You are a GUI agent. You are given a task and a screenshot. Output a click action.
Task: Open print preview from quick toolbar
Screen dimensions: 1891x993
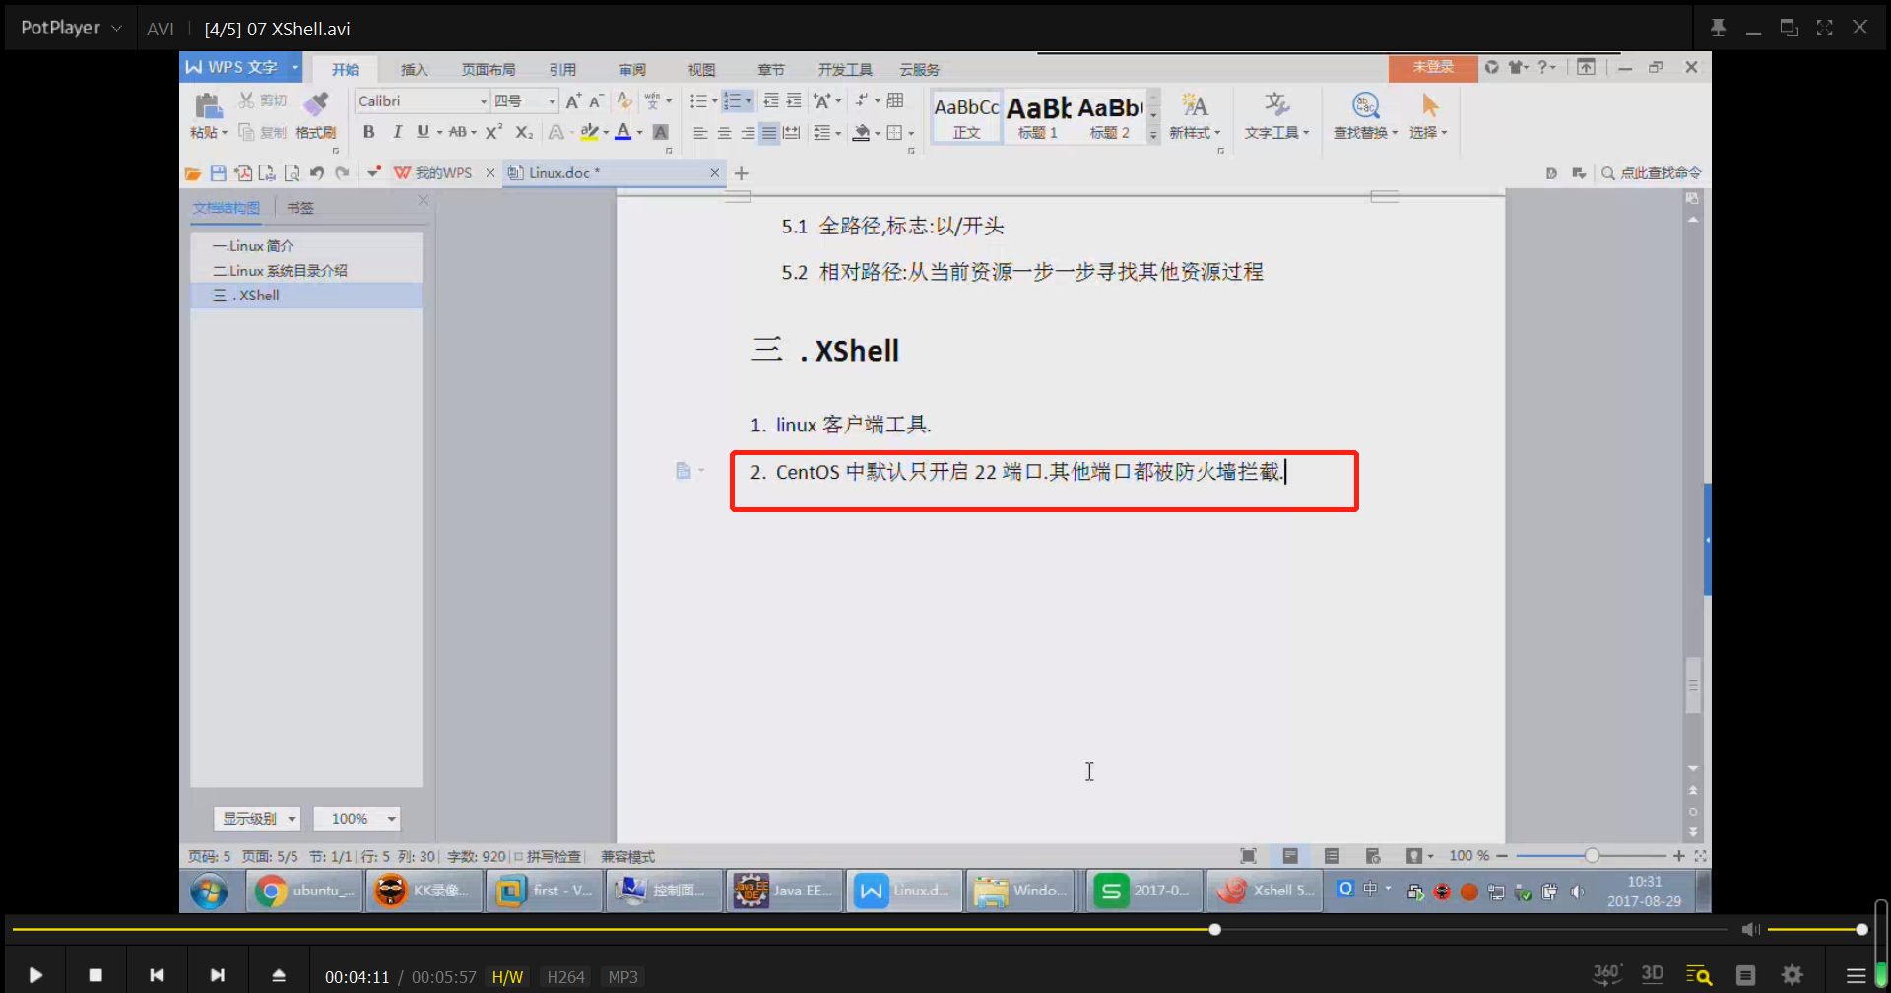click(292, 173)
